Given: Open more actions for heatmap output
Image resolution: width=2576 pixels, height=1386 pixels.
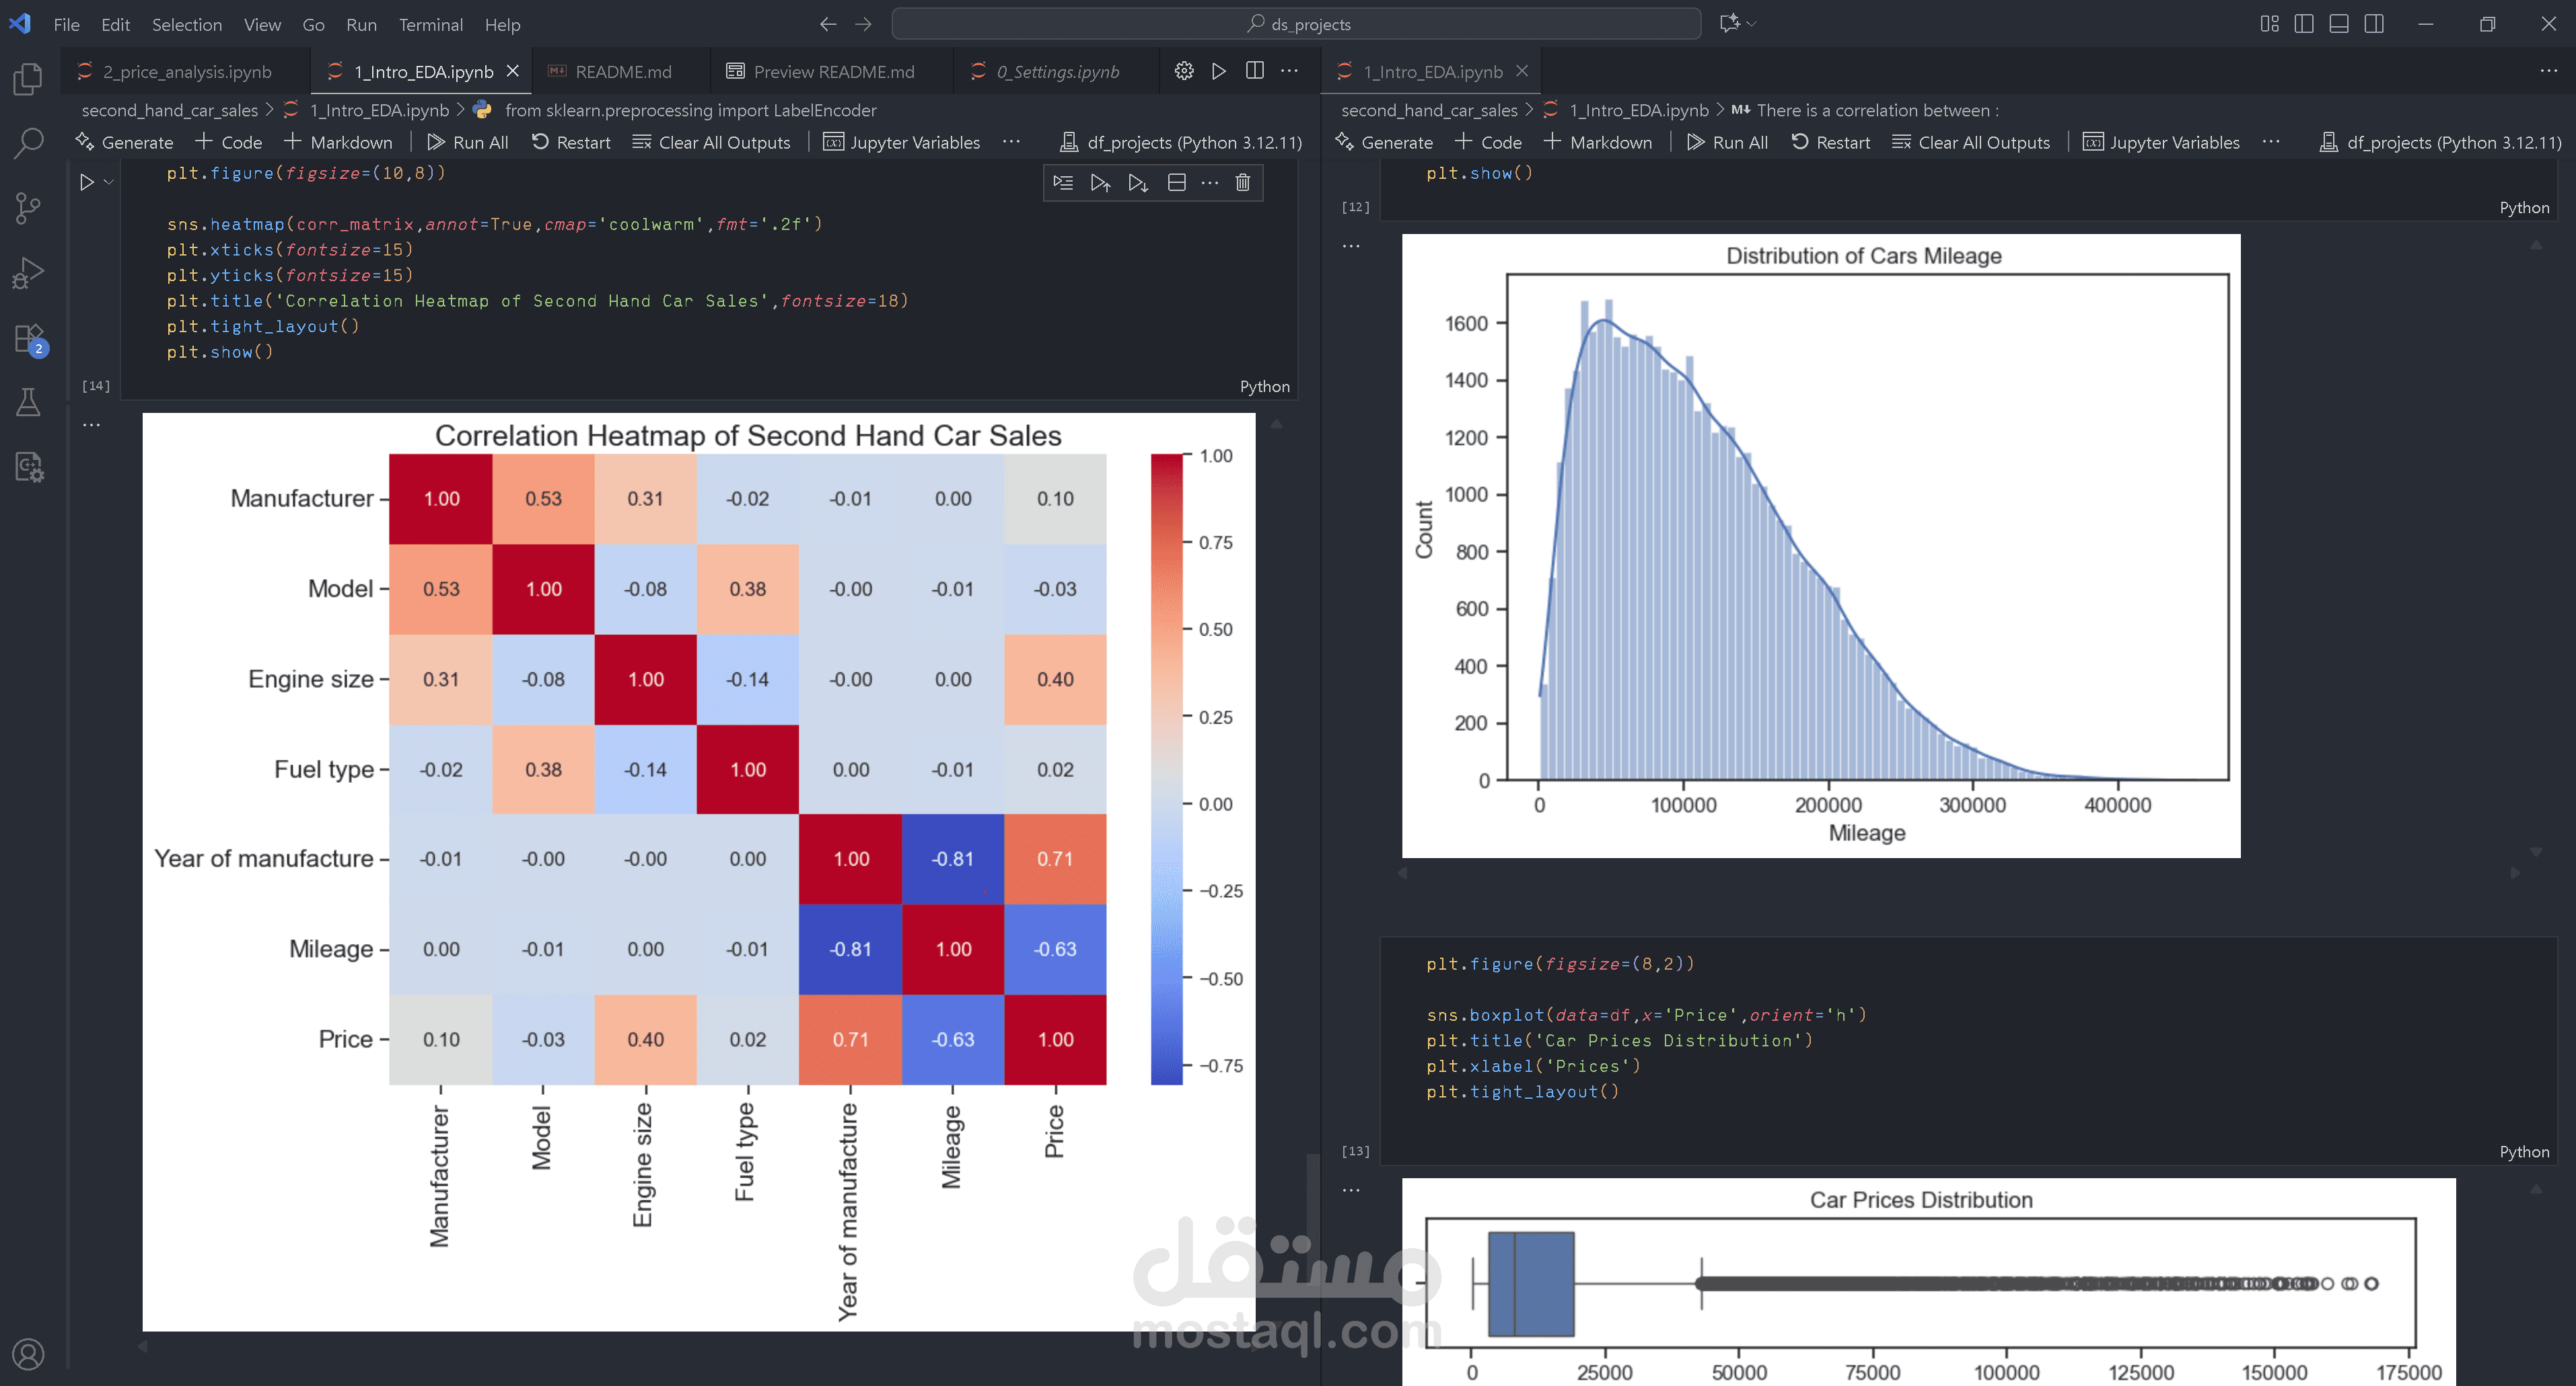Looking at the screenshot, I should (x=91, y=425).
